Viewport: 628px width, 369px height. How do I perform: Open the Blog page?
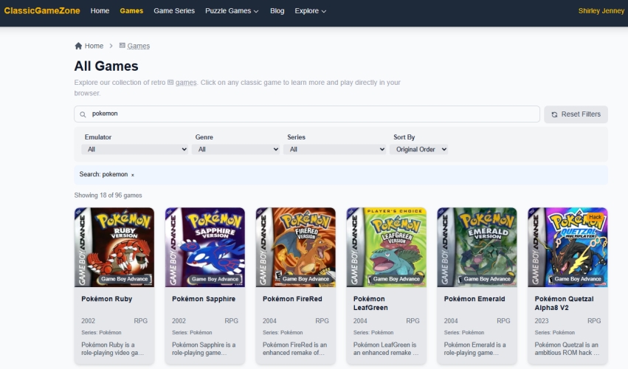(277, 11)
